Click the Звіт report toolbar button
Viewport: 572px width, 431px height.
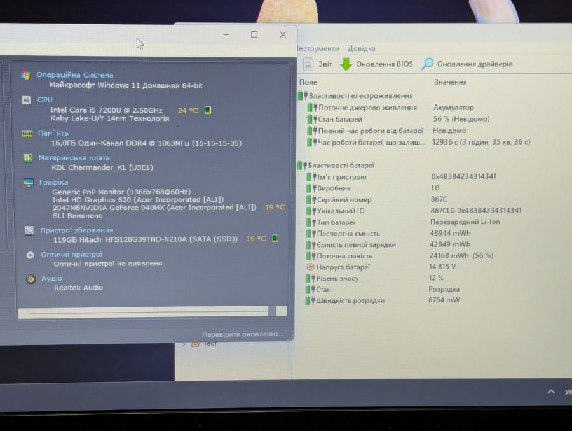(x=317, y=64)
